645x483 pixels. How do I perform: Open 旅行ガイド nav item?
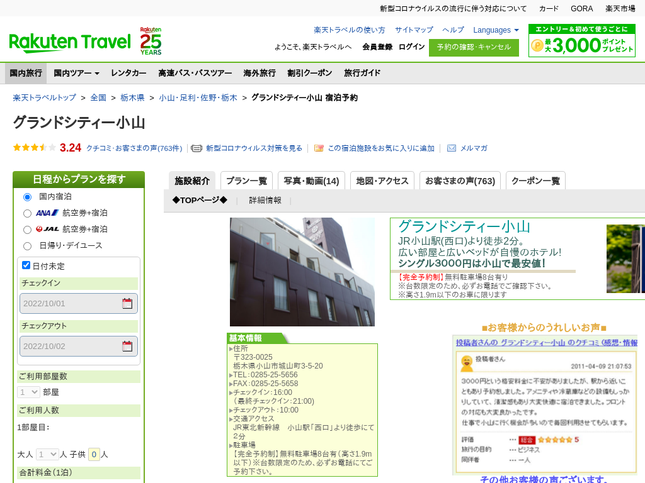tap(362, 73)
